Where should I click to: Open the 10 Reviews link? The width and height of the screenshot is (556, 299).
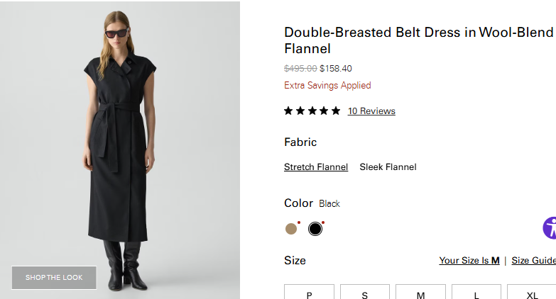[371, 111]
